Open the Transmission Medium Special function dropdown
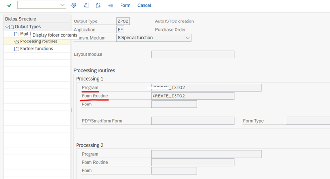Screen dimensions: 330x179 pyautogui.click(x=154, y=38)
